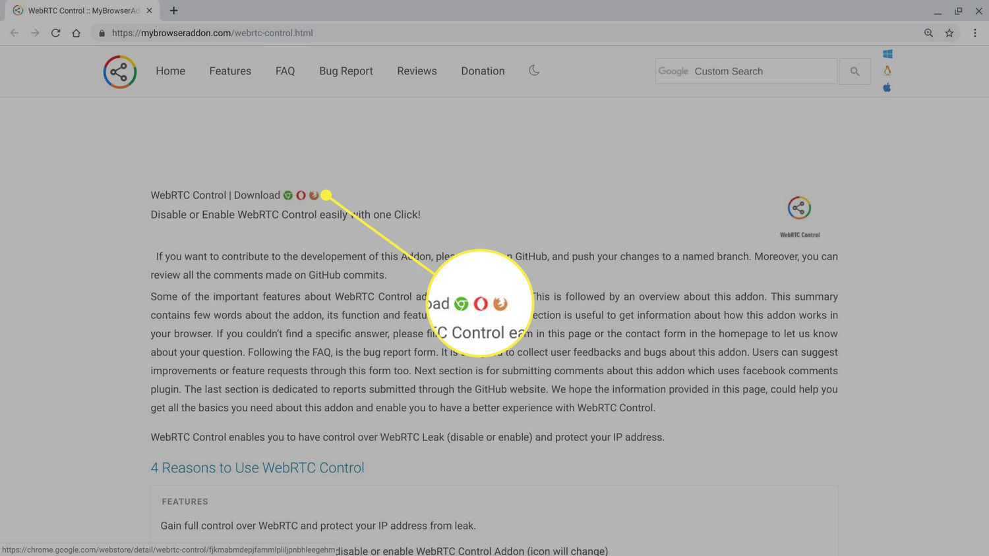Screen dimensions: 989x556
Task: Click the Chrome download icon next to Download
Action: point(288,196)
